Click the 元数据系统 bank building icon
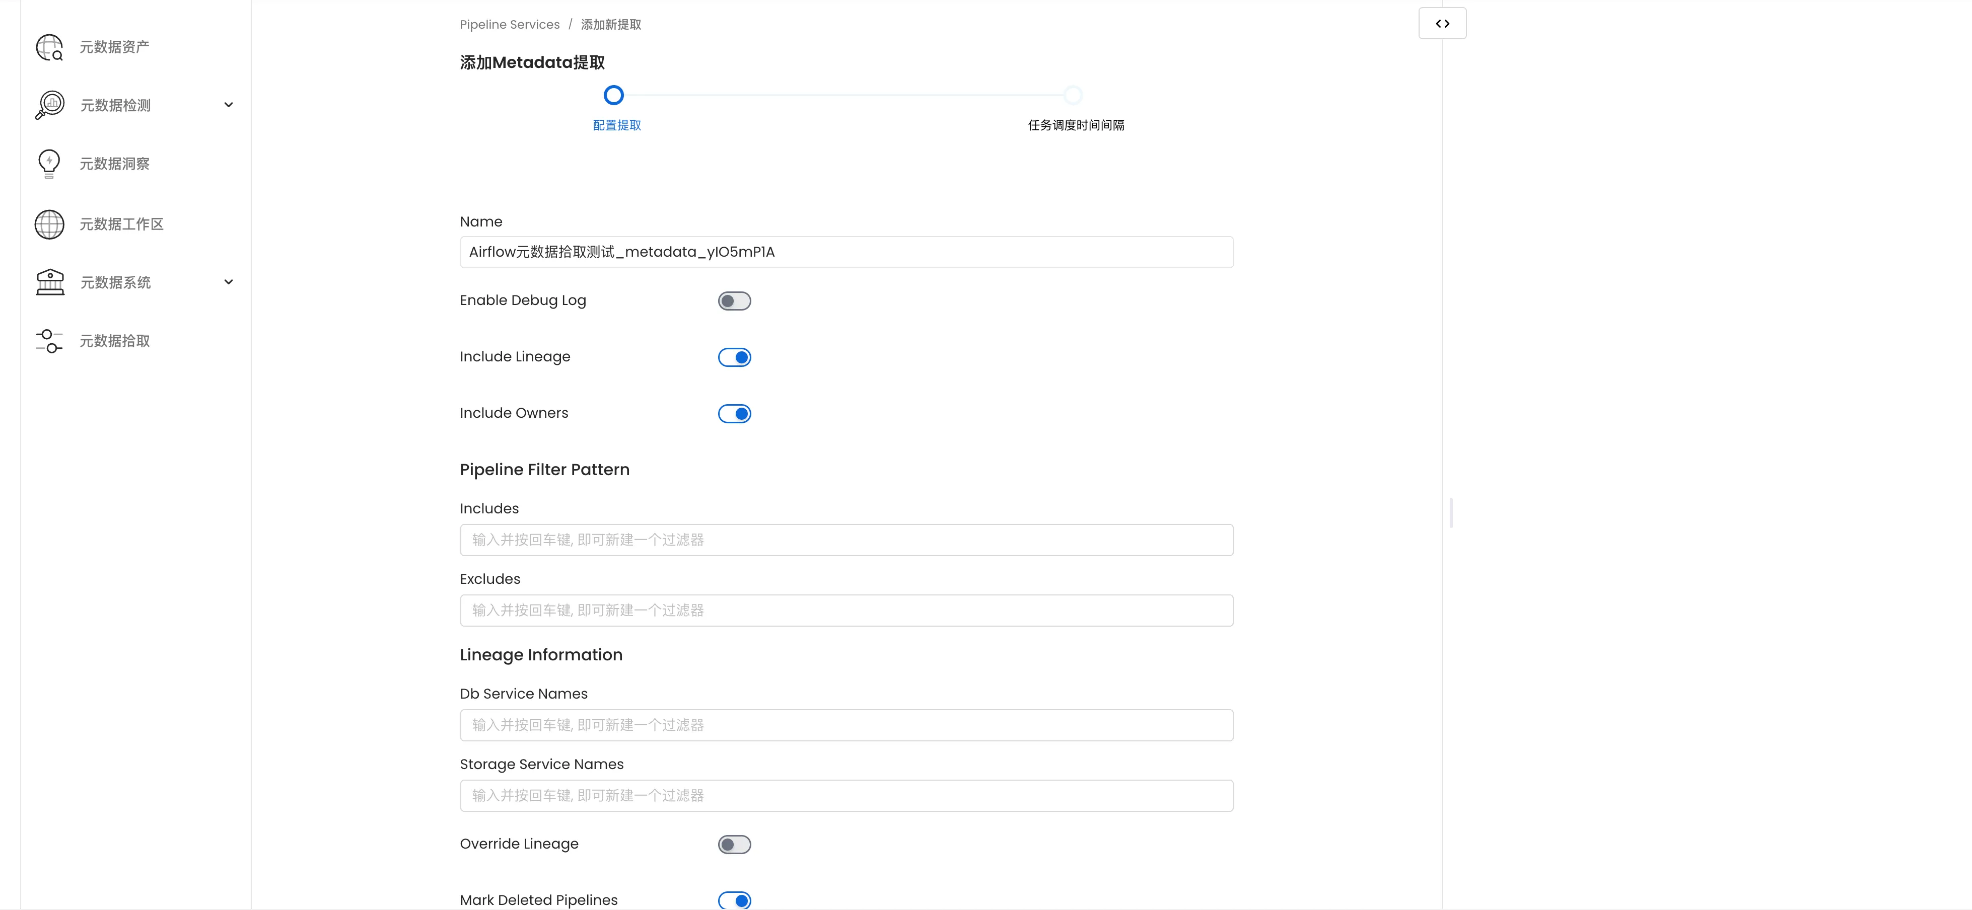The width and height of the screenshot is (1972, 910). coord(50,282)
